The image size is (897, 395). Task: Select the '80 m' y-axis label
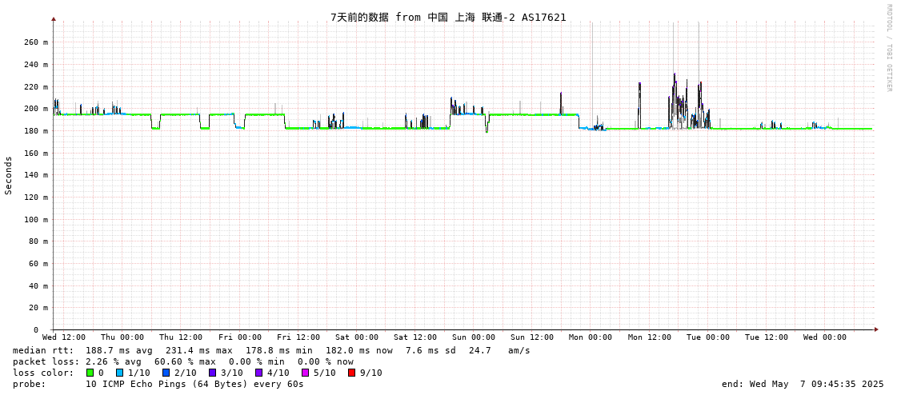[x=38, y=241]
